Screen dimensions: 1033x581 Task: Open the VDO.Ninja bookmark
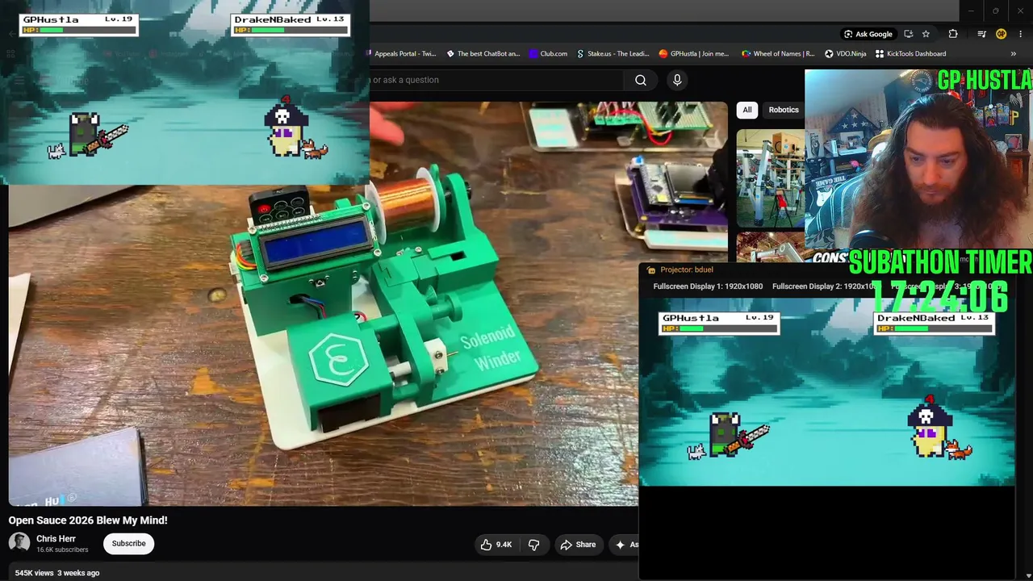(x=845, y=54)
